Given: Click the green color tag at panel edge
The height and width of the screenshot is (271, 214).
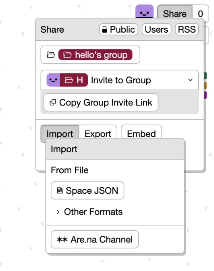Looking at the screenshot, I should point(206,76).
